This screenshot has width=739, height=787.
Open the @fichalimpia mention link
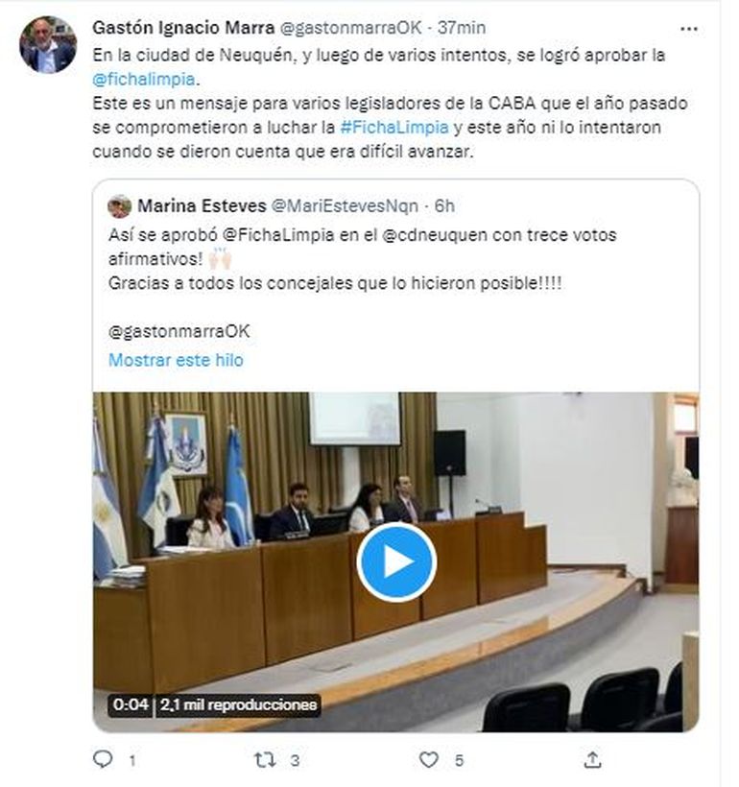tap(144, 80)
